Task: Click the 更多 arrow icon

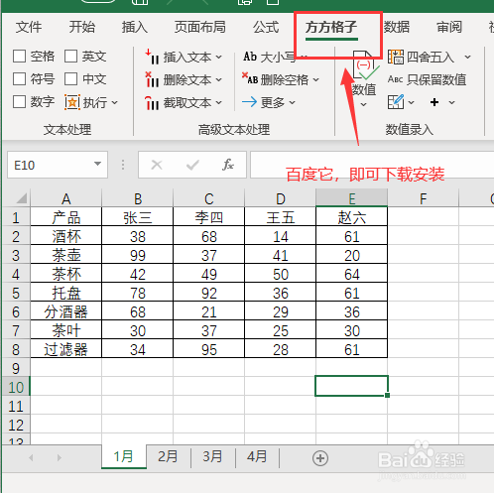Action: [x=249, y=102]
